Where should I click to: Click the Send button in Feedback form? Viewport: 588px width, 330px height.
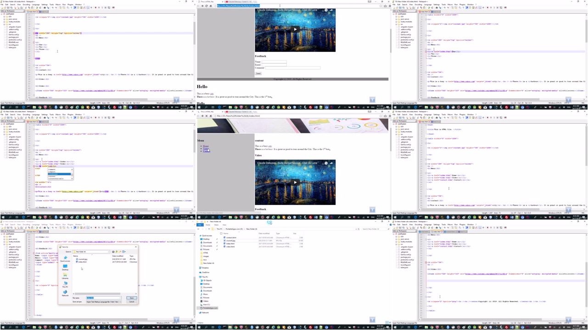pyautogui.click(x=258, y=73)
